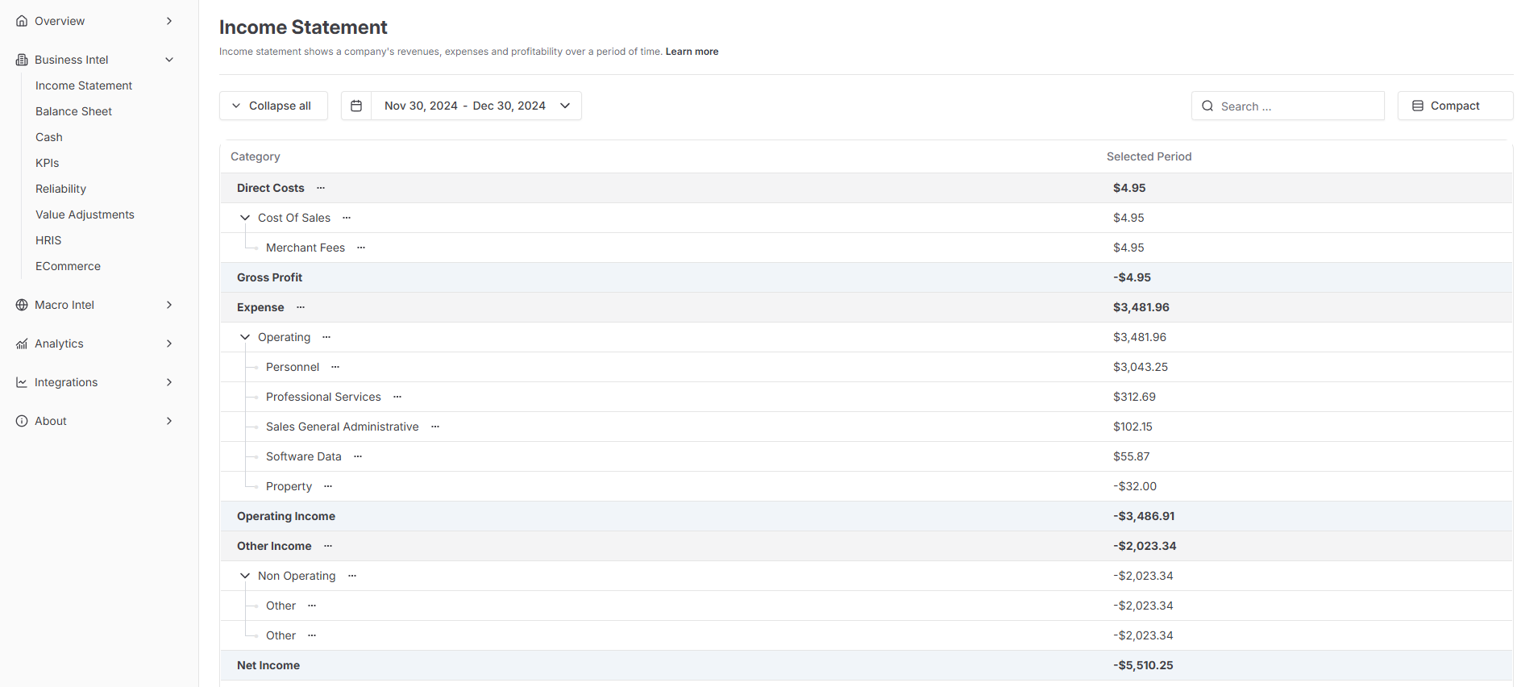Follow the Learn more link
This screenshot has height=687, width=1517.
pos(692,52)
